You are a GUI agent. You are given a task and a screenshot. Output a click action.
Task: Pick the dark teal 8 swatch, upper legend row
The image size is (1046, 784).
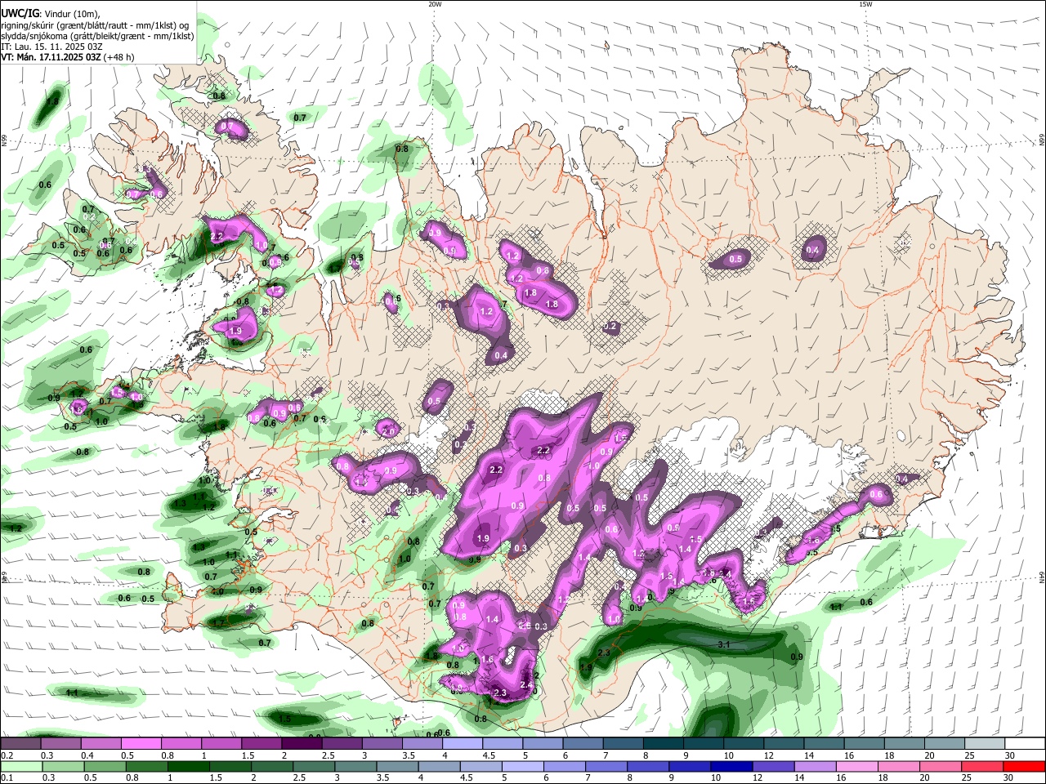pyautogui.click(x=662, y=744)
